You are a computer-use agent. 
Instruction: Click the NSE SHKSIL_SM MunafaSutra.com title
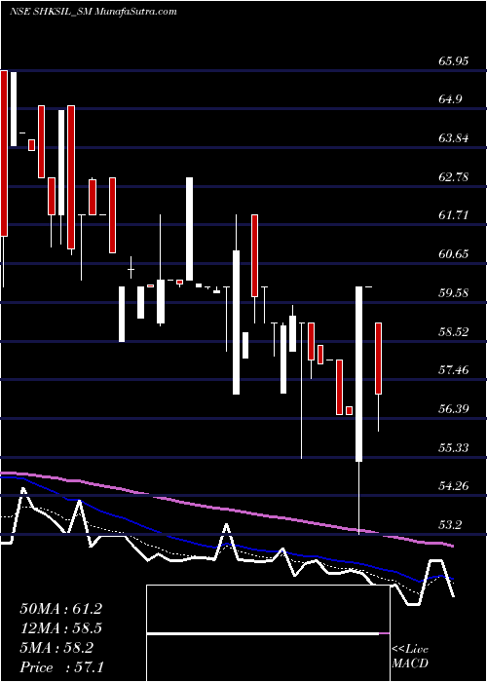(94, 12)
